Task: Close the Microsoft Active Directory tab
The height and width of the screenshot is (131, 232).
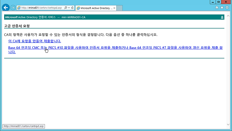Action: tap(114, 8)
